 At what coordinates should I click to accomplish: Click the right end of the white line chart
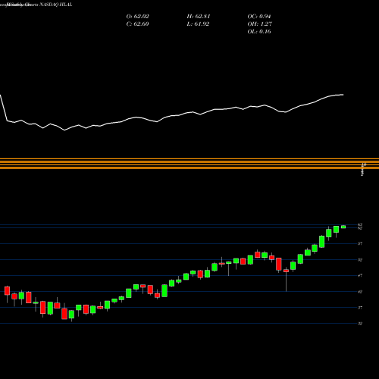(343, 95)
